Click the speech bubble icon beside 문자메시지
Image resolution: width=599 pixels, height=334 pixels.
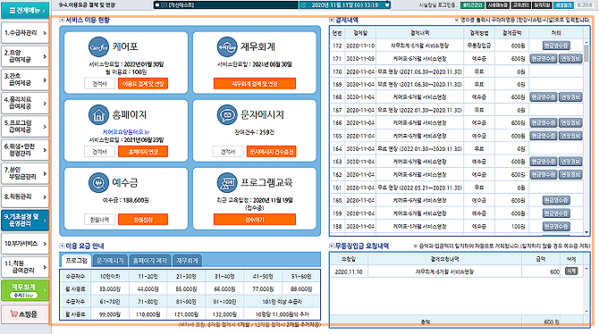(x=227, y=115)
